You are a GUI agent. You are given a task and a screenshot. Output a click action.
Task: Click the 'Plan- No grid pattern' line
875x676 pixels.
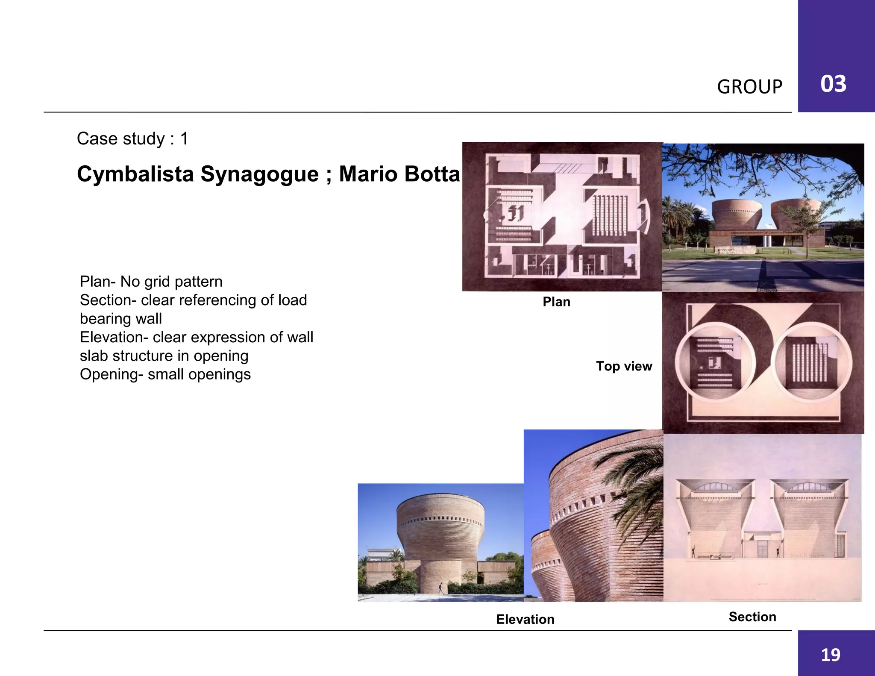pos(151,282)
